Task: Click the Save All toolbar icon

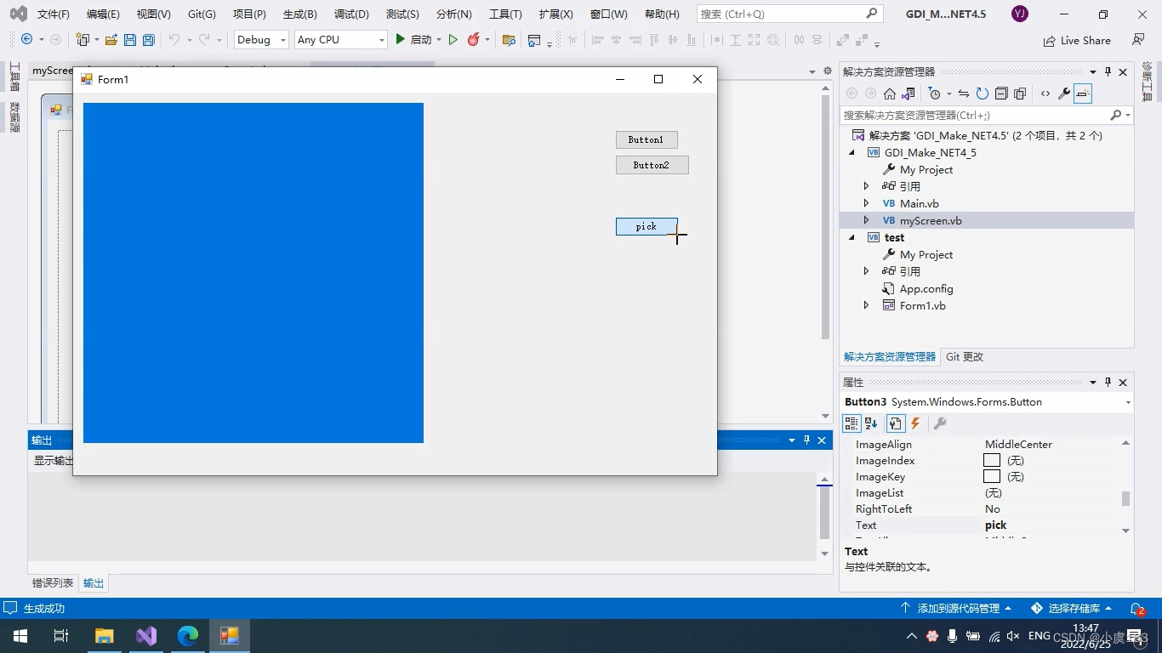Action: (149, 40)
